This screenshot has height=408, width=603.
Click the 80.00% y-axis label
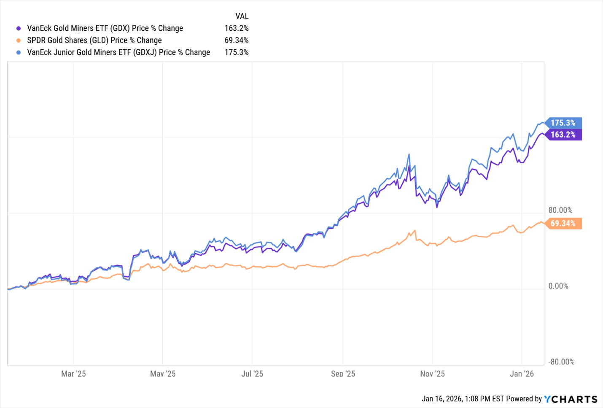(x=560, y=211)
